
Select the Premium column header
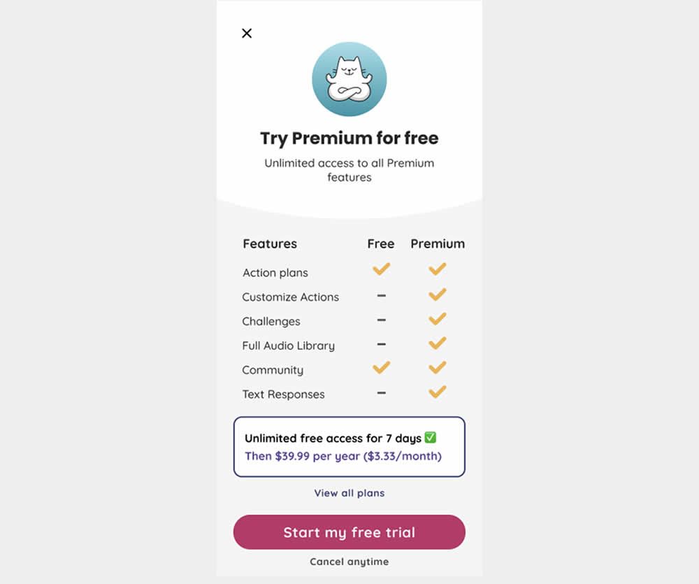[x=438, y=244]
